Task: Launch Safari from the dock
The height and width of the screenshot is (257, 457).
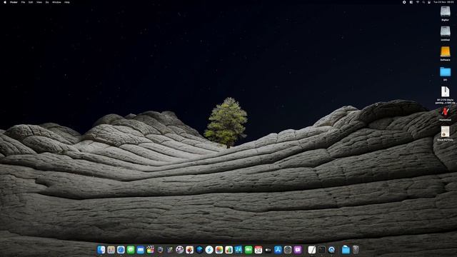Action: tap(121, 250)
